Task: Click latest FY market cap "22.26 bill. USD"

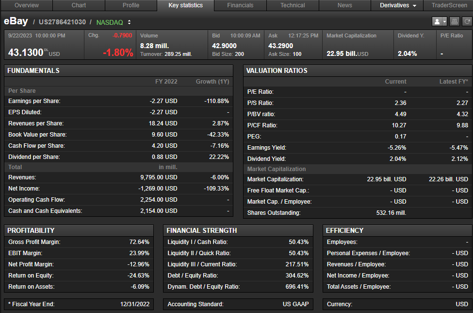Action: click(x=449, y=179)
